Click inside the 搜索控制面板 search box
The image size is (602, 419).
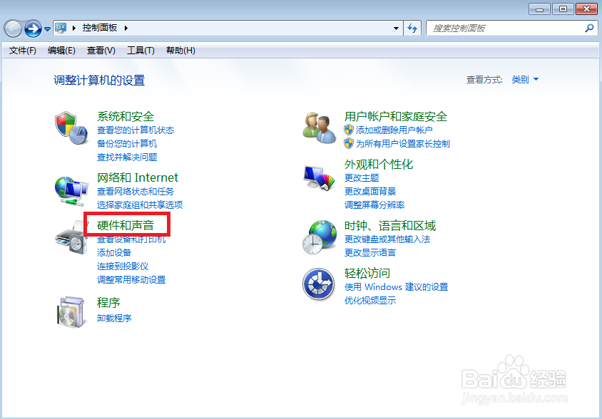pyautogui.click(x=499, y=29)
